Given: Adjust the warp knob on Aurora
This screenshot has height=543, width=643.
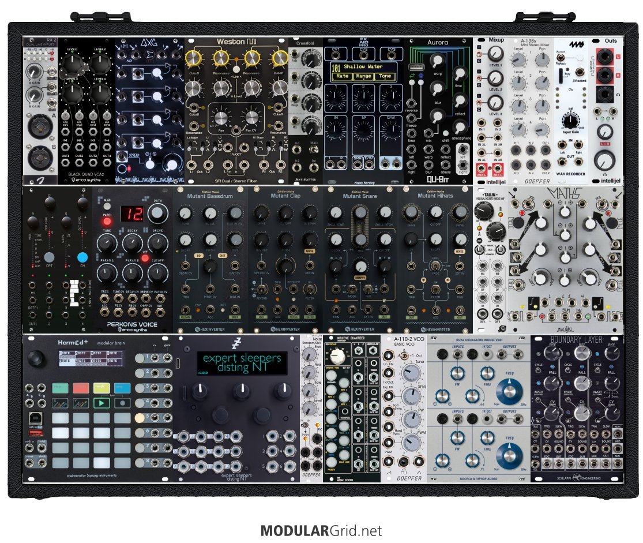Looking at the screenshot, I should click(x=437, y=61).
